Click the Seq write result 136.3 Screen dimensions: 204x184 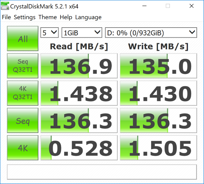click(158, 120)
